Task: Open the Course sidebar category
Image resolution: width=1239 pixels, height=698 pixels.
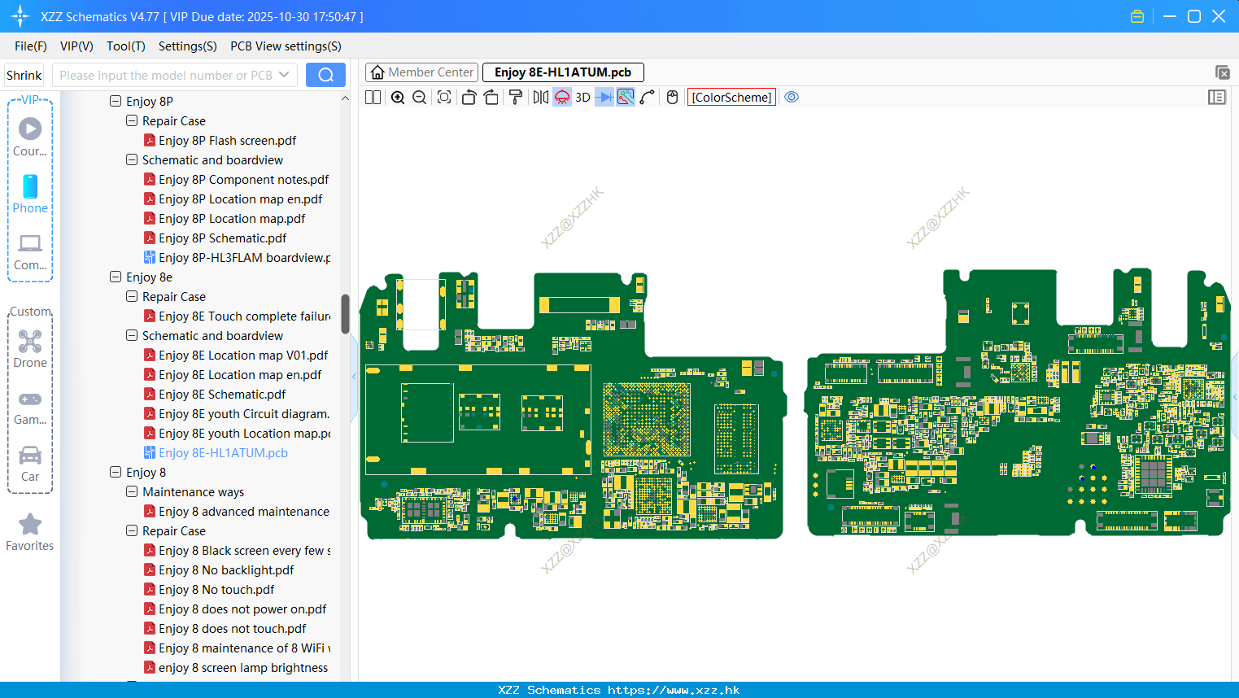Action: (x=30, y=137)
